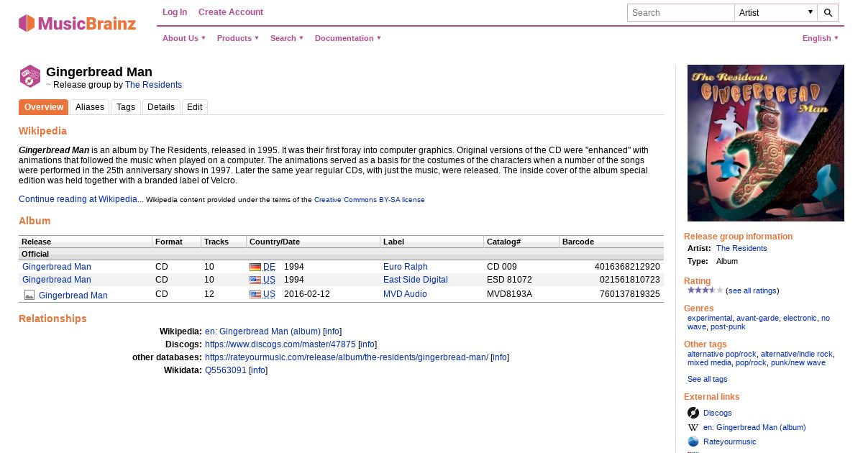The width and height of the screenshot is (863, 453).
Task: Click the search magnifier button
Action: pyautogui.click(x=828, y=12)
